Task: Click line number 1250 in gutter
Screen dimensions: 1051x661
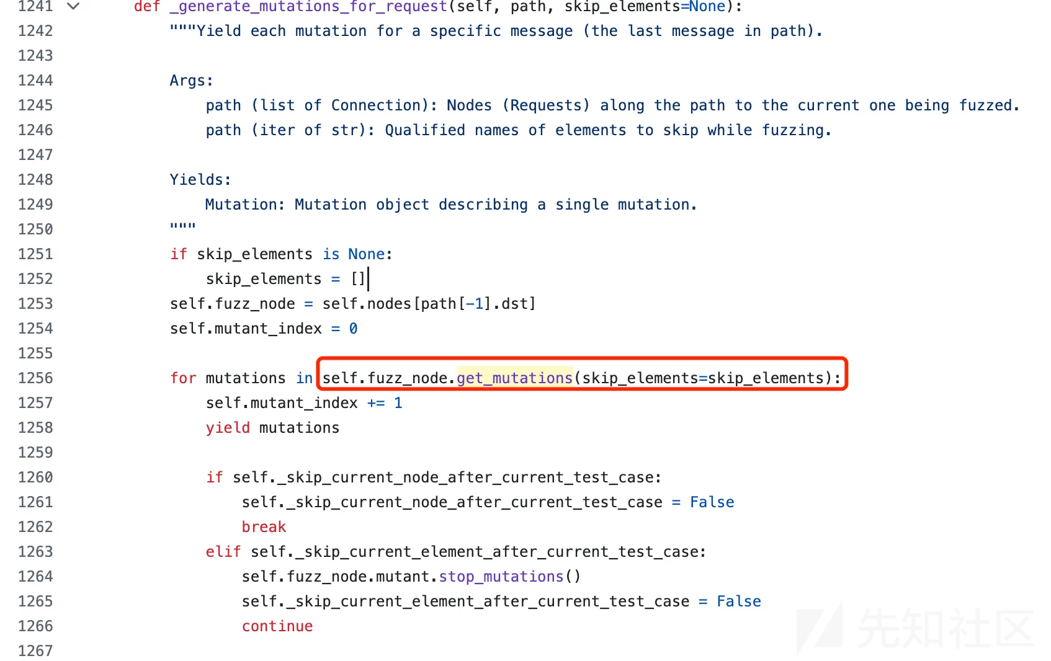Action: 35,229
